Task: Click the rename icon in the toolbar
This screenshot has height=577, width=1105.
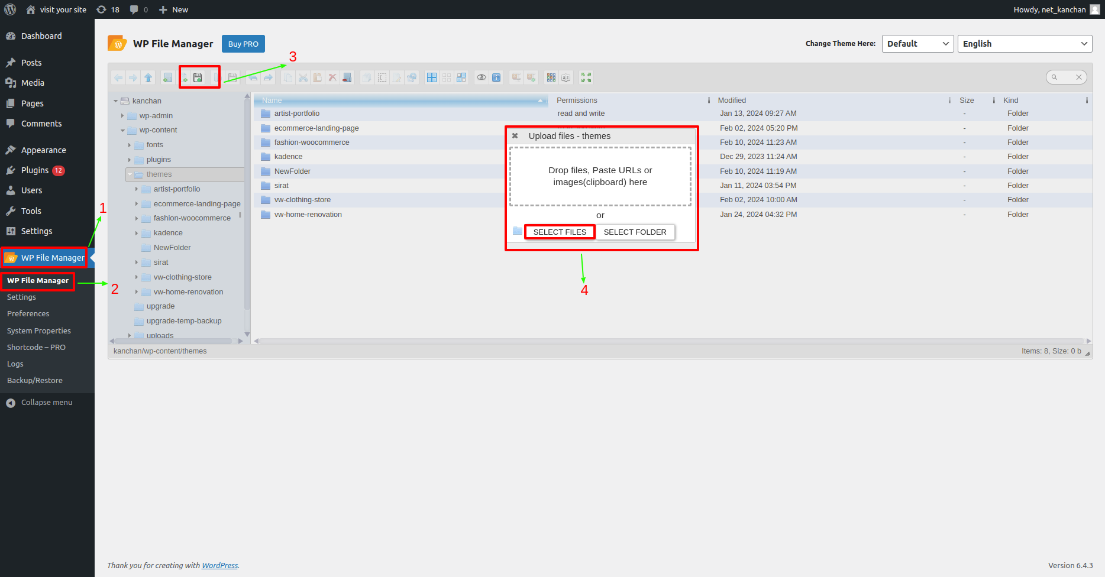Action: point(382,77)
